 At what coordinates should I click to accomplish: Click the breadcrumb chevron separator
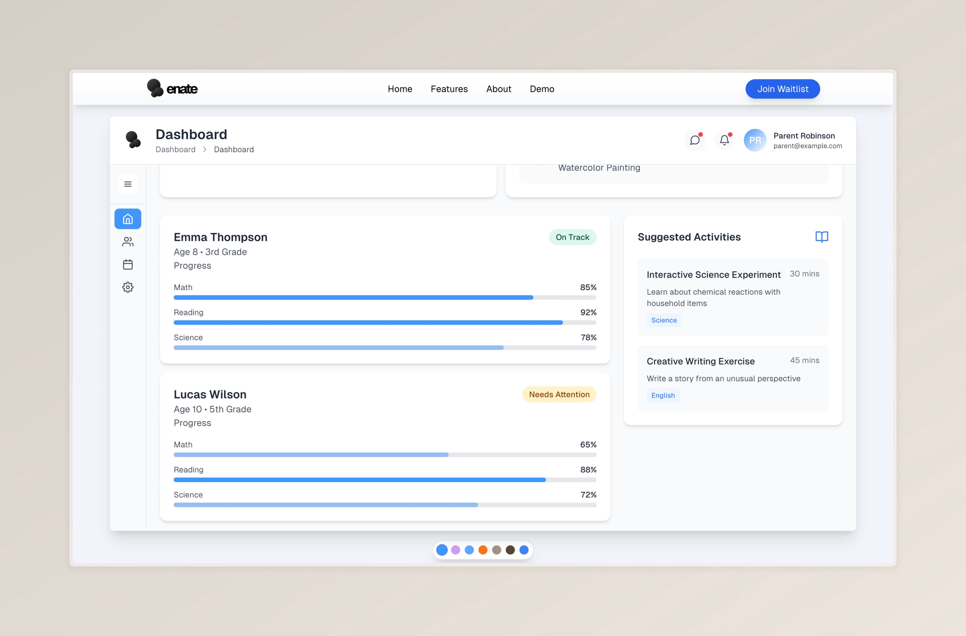pos(205,149)
